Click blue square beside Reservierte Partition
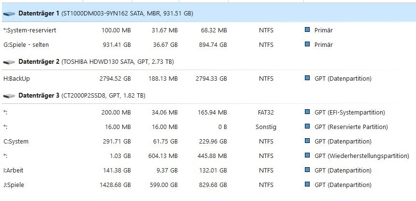This screenshot has width=416, height=201. click(307, 127)
